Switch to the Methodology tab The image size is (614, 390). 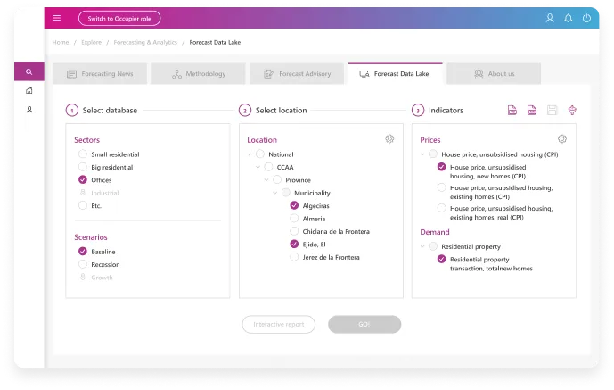point(199,74)
